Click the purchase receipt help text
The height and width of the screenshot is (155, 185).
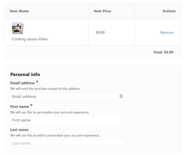coord(45,89)
